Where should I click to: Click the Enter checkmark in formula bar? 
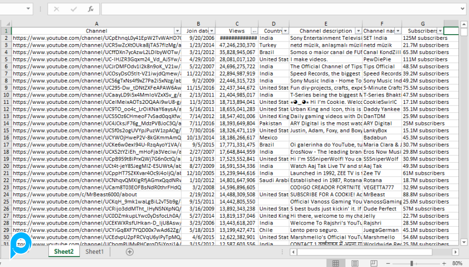click(74, 9)
